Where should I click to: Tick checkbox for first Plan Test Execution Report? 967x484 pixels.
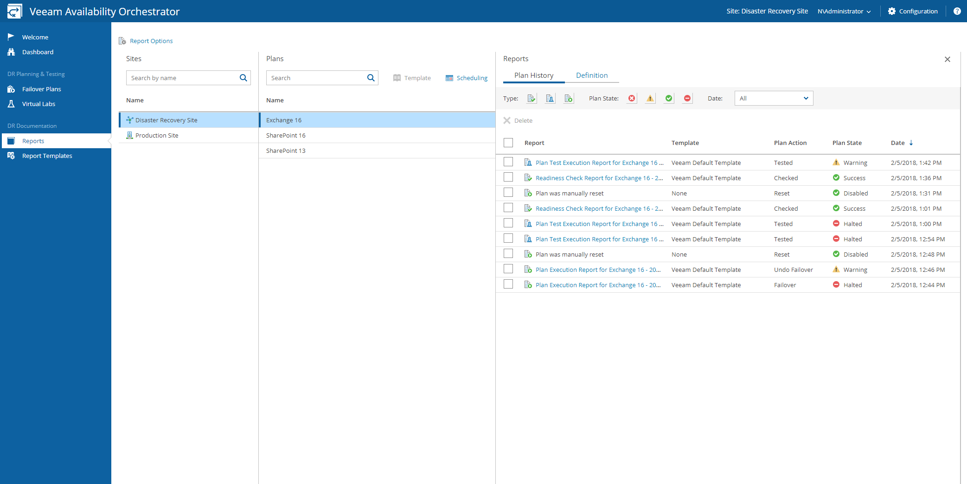pos(508,162)
